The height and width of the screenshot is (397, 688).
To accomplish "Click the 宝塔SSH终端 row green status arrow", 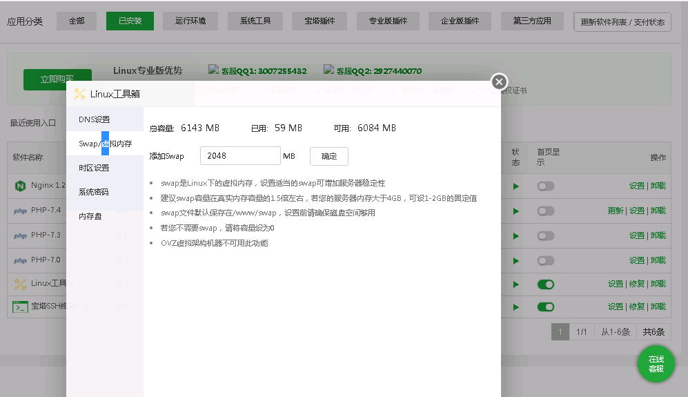I will point(516,307).
